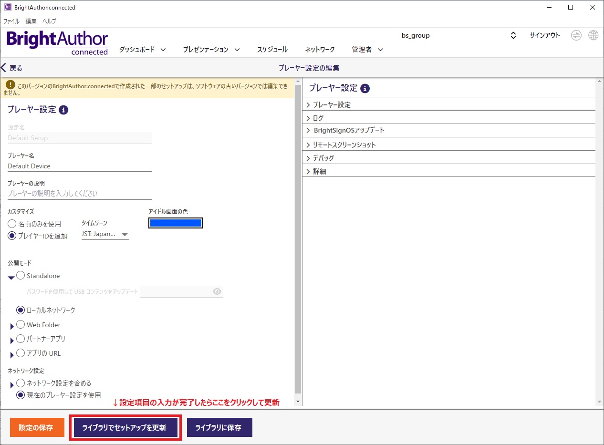
Task: Select the 名前のみを使用 radio button
Action: click(x=12, y=224)
